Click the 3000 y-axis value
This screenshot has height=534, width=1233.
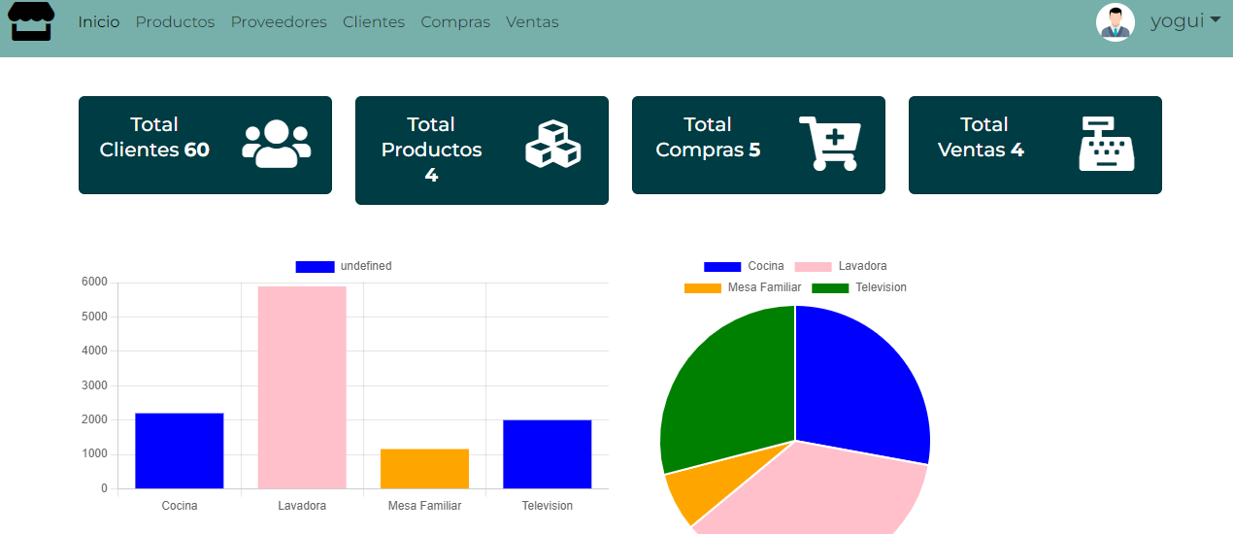pyautogui.click(x=94, y=385)
